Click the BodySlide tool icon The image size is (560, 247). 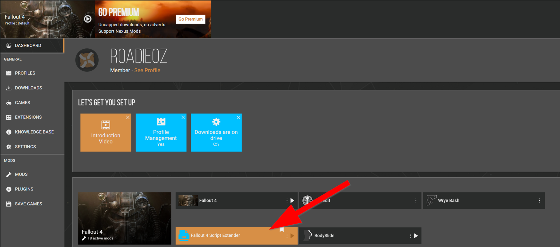[x=308, y=236]
